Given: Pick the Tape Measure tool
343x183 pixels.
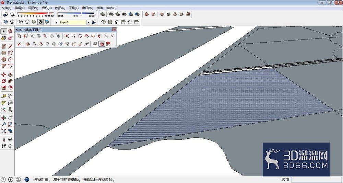Looking at the screenshot, I should click(x=4, y=96).
